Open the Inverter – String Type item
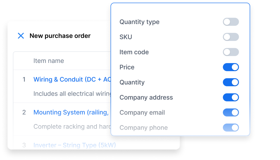This screenshot has height=160, width=280. 74,145
